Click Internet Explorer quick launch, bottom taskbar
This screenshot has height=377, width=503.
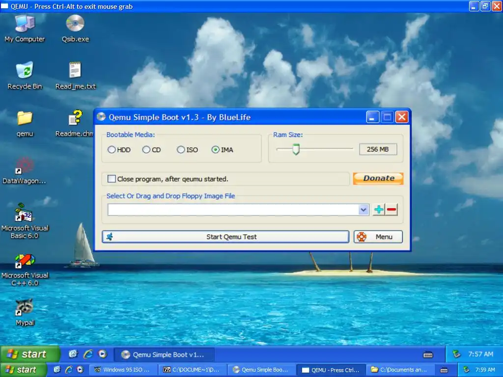click(x=69, y=370)
